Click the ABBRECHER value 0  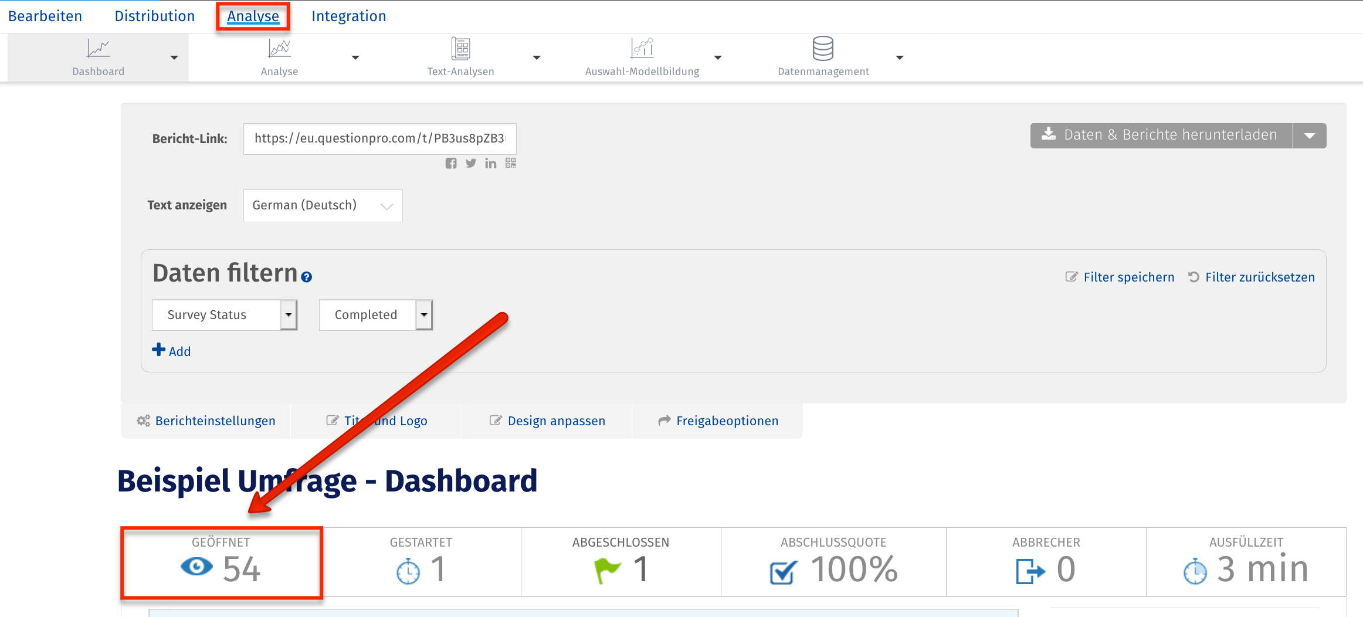click(1066, 569)
